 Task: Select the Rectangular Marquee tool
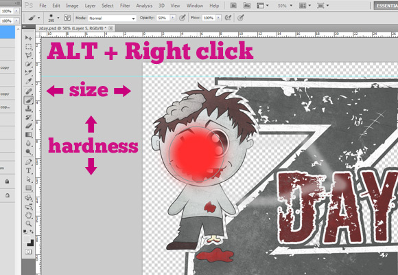click(28, 47)
